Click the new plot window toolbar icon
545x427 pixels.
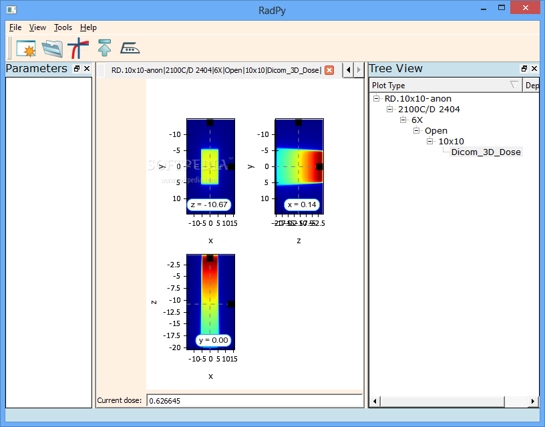click(26, 48)
